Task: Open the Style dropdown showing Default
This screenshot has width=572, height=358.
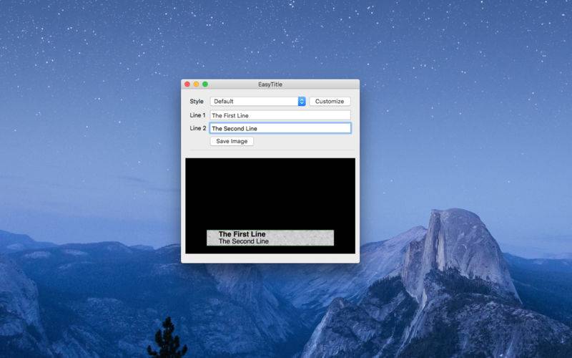Action: [258, 101]
